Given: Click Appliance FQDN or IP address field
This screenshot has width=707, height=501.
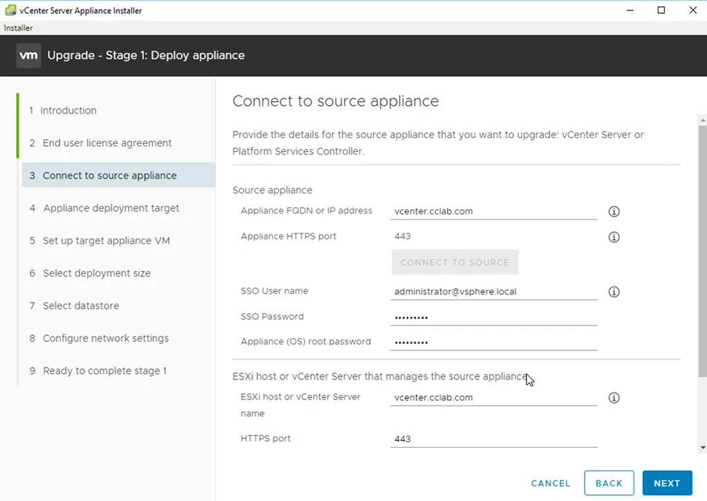Looking at the screenshot, I should tap(494, 211).
